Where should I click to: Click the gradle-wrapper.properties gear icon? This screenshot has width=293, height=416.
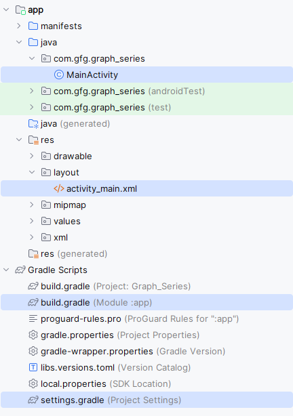tap(33, 351)
